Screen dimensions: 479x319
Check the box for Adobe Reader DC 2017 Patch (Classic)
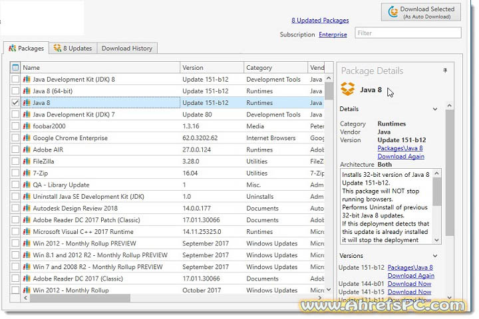click(x=15, y=219)
